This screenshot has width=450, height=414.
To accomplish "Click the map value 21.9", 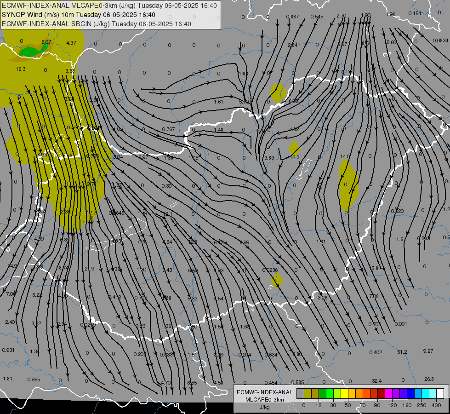I will click(90, 269).
